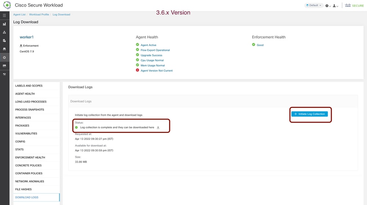The width and height of the screenshot is (367, 205).
Task: Open the Interfaces tab
Action: [36, 118]
